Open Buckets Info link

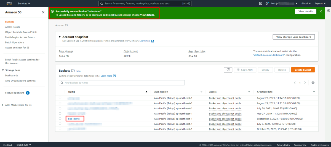pos(78,71)
